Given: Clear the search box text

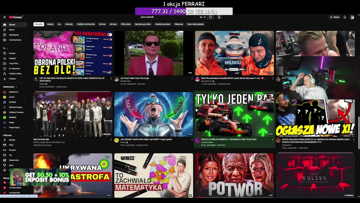Looking at the screenshot, I should coord(204,17).
